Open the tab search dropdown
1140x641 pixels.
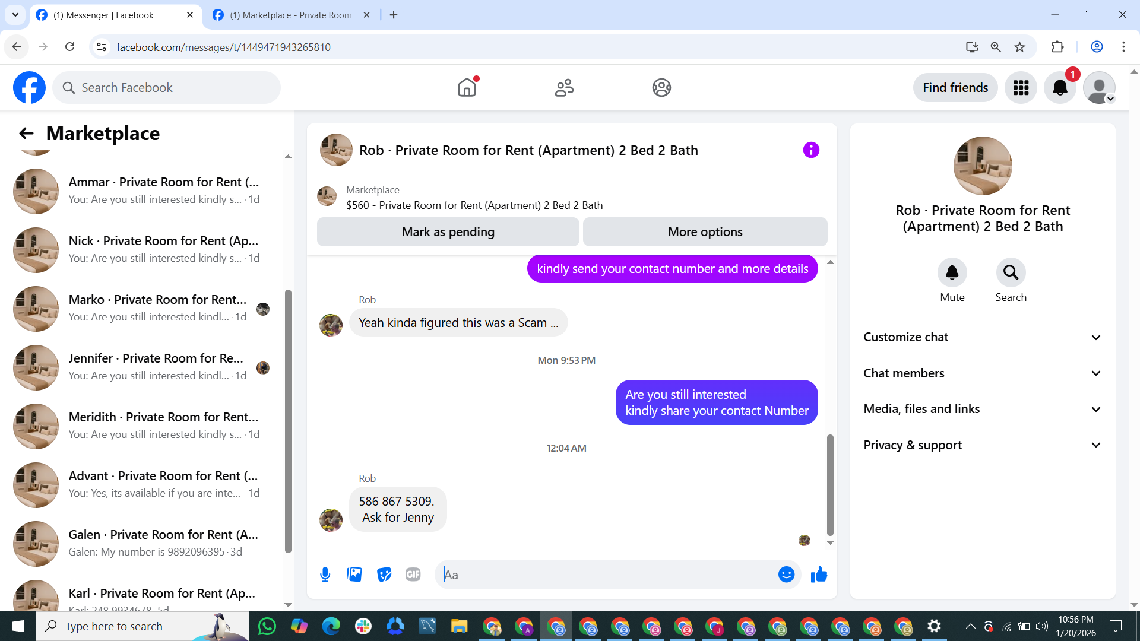[15, 15]
